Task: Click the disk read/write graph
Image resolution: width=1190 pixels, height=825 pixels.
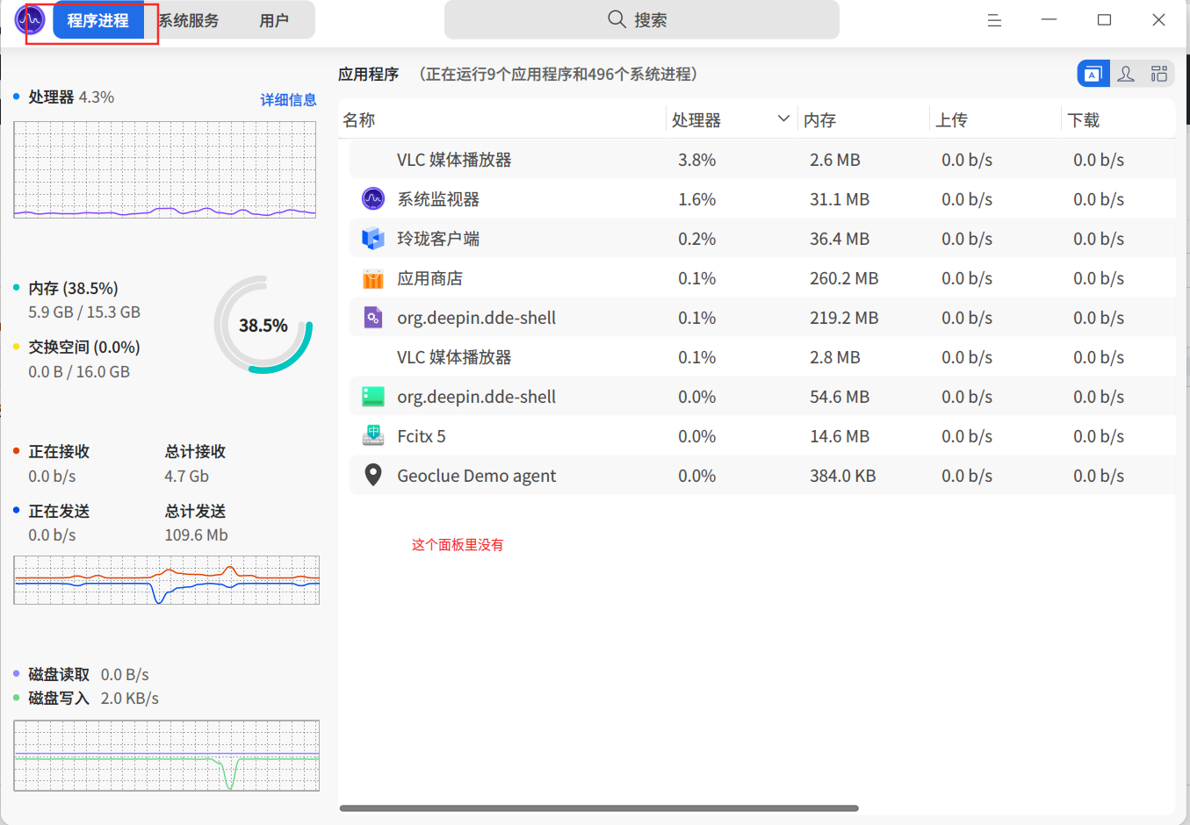Action: click(167, 756)
